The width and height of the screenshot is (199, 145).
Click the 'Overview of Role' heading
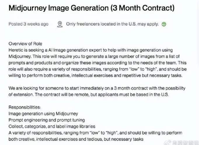click(25, 44)
